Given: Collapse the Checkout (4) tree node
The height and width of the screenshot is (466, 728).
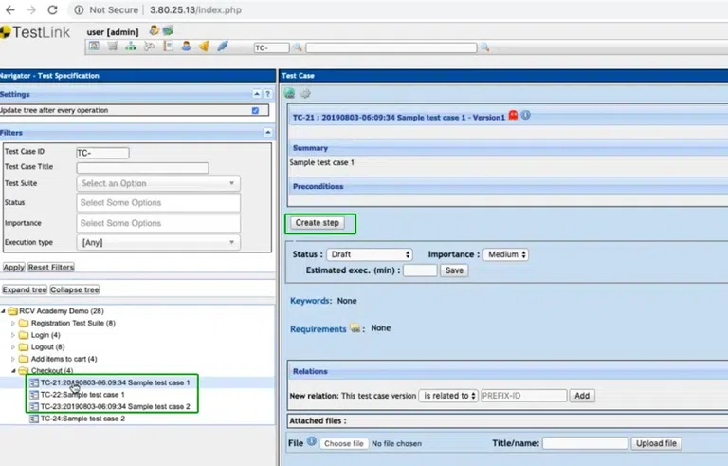Looking at the screenshot, I should click(x=13, y=371).
